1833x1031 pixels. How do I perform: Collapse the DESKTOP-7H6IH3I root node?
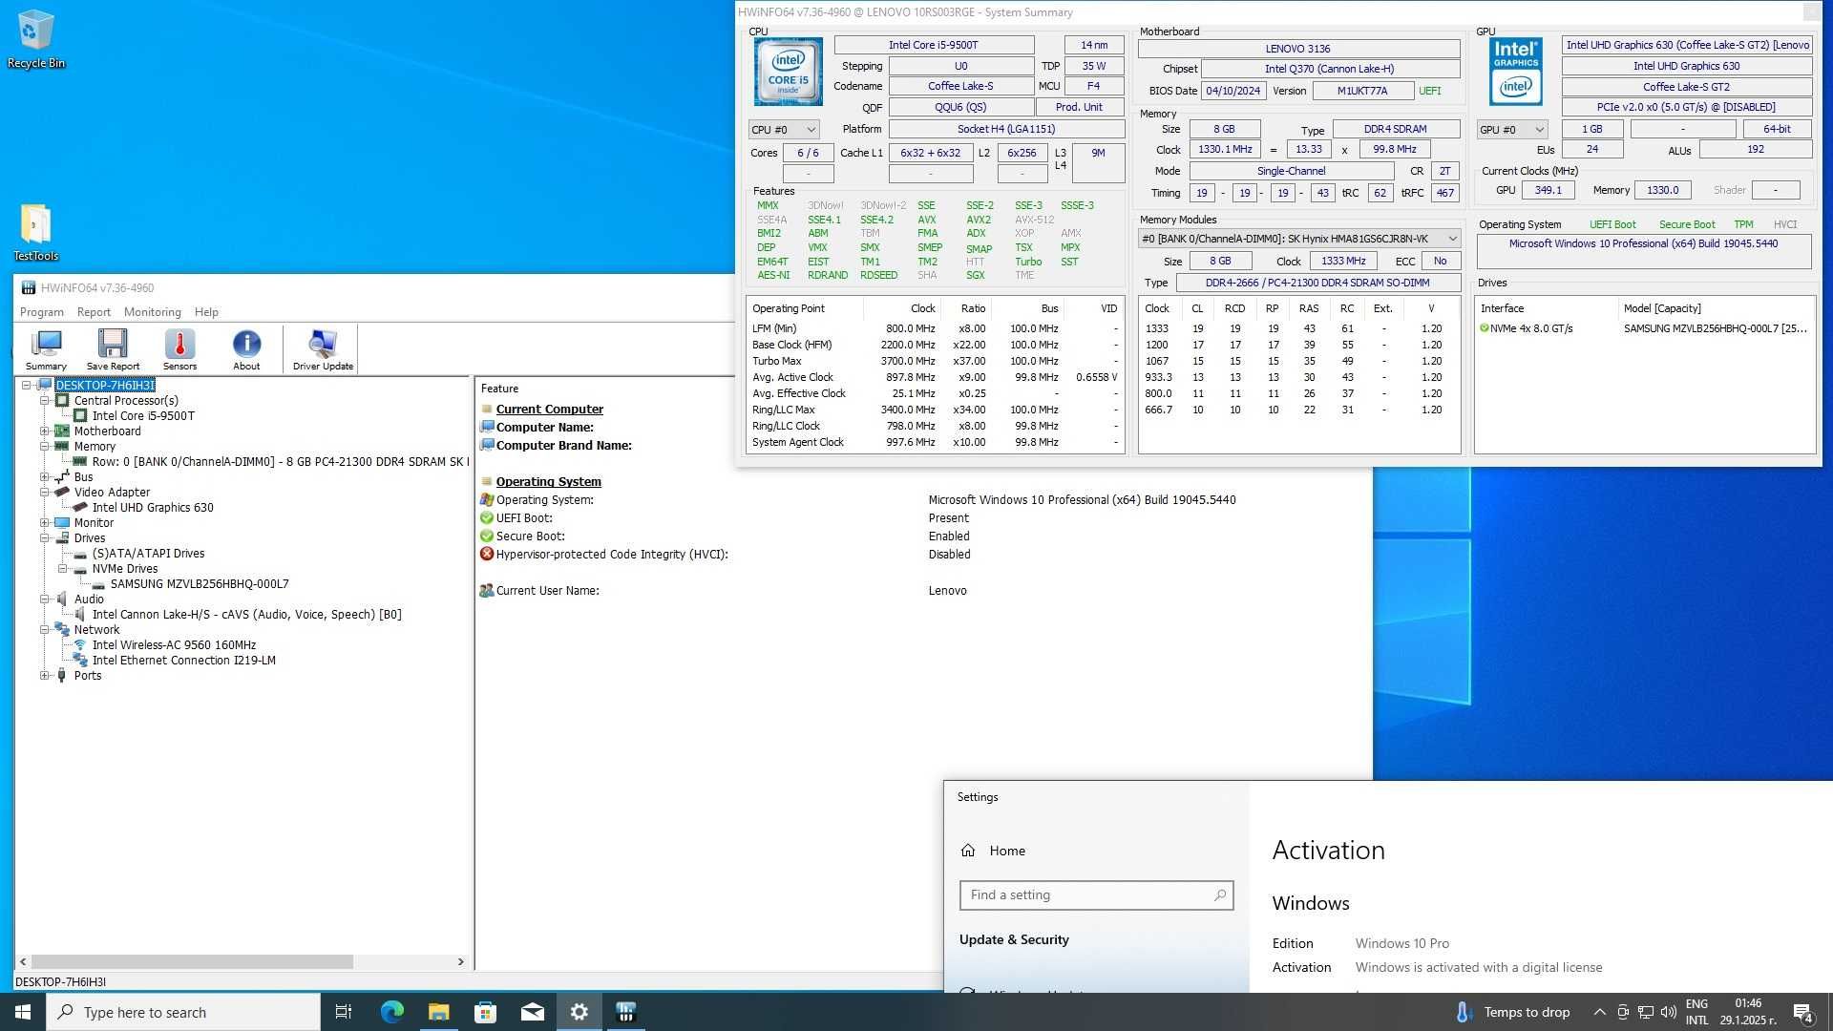click(x=27, y=386)
